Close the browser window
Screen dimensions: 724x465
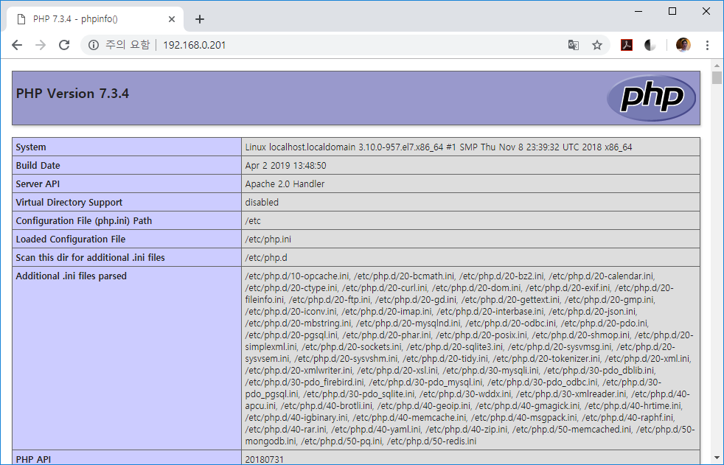coord(706,11)
